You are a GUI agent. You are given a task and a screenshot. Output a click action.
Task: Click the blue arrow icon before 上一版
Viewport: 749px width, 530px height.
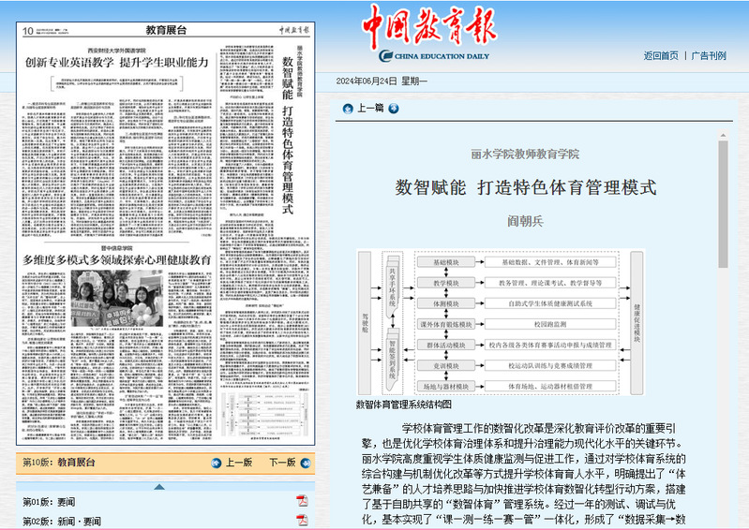pos(217,463)
